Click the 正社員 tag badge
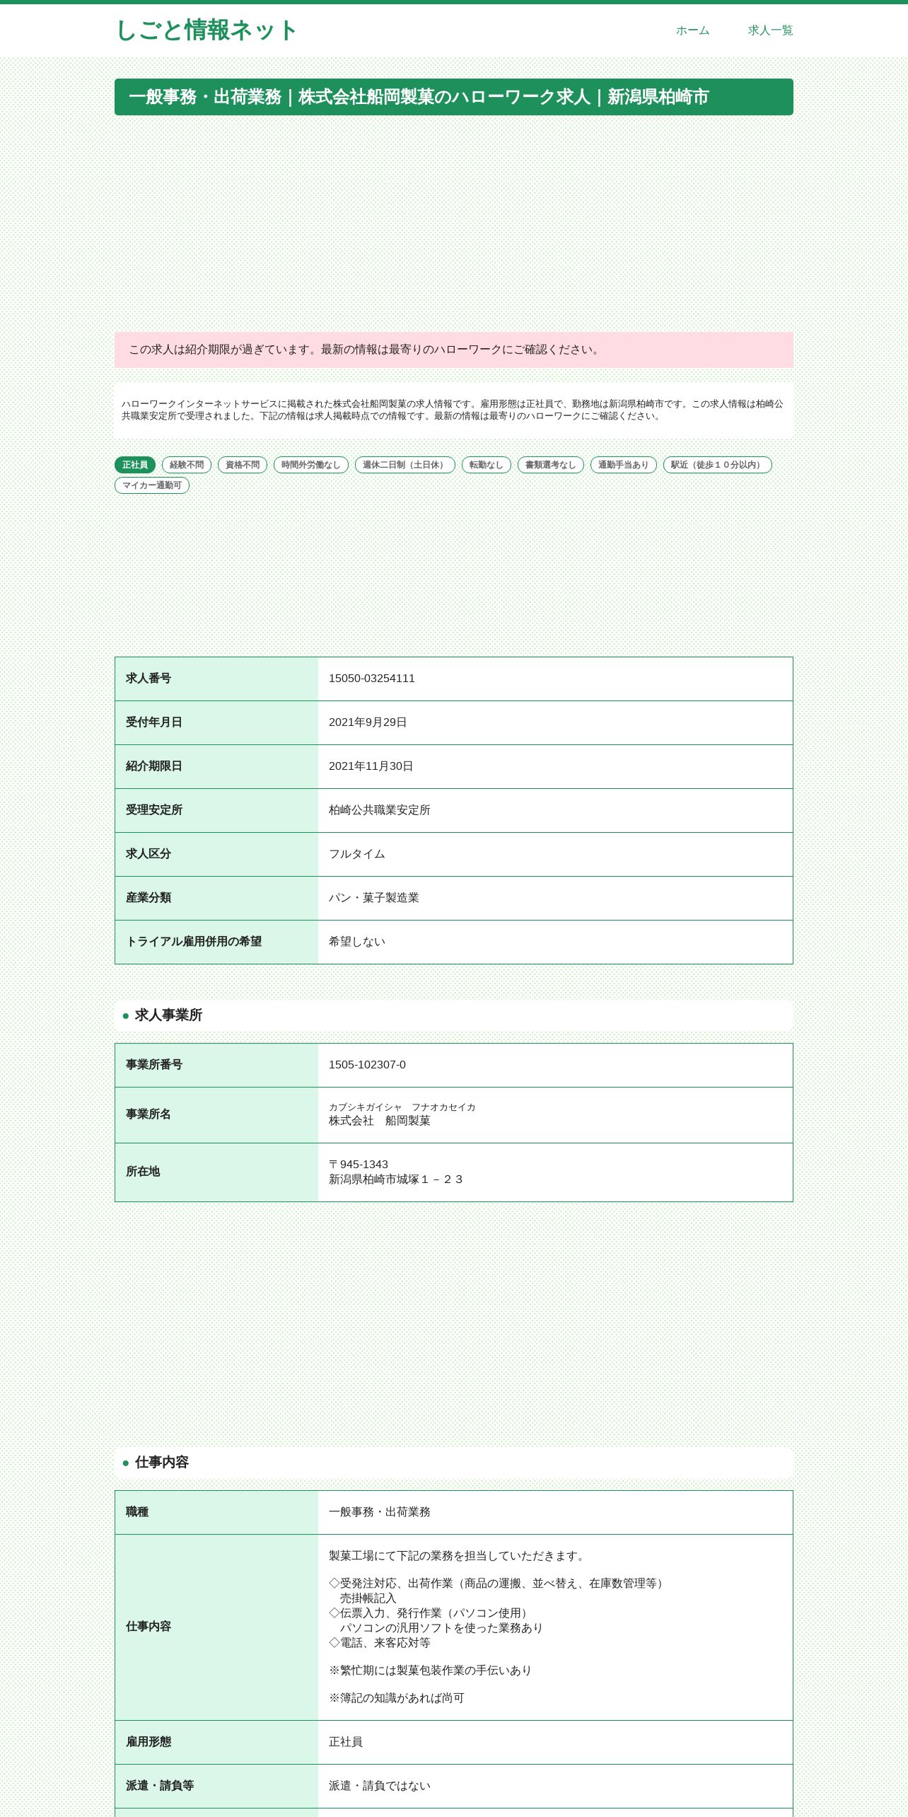 (135, 465)
